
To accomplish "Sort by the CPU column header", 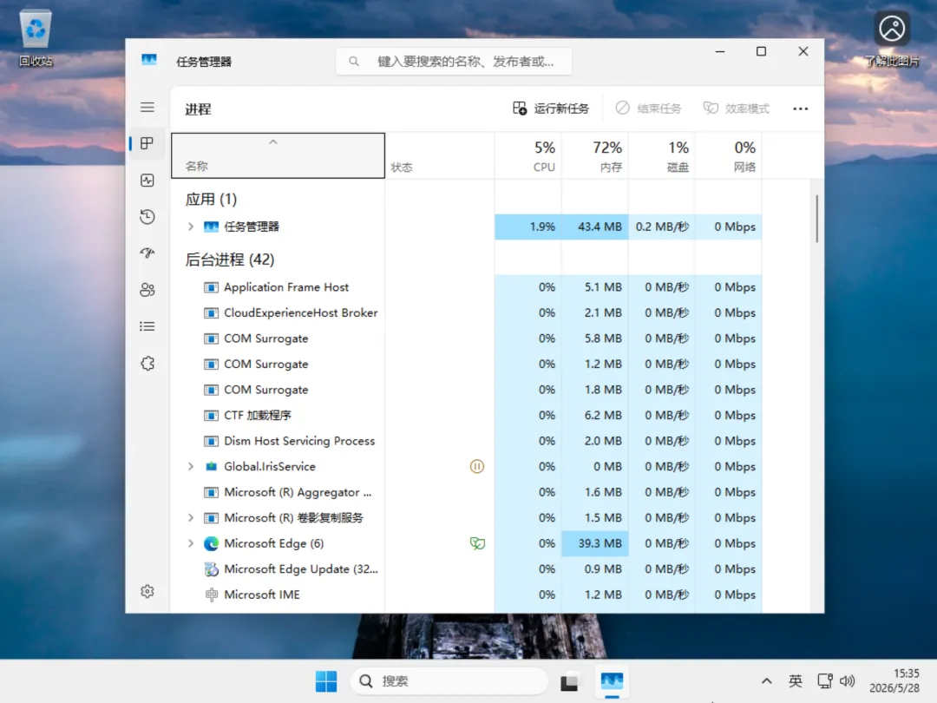I will (x=528, y=155).
